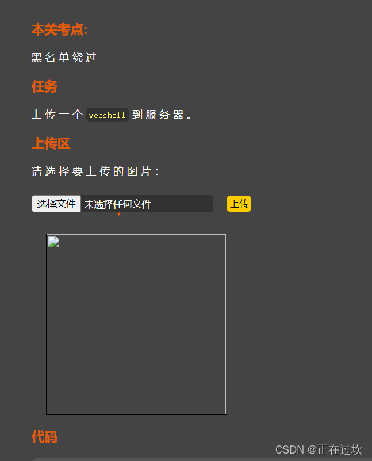This screenshot has width=372, height=461.
Task: Click the 上传一个 text before webshell
Action: point(57,115)
